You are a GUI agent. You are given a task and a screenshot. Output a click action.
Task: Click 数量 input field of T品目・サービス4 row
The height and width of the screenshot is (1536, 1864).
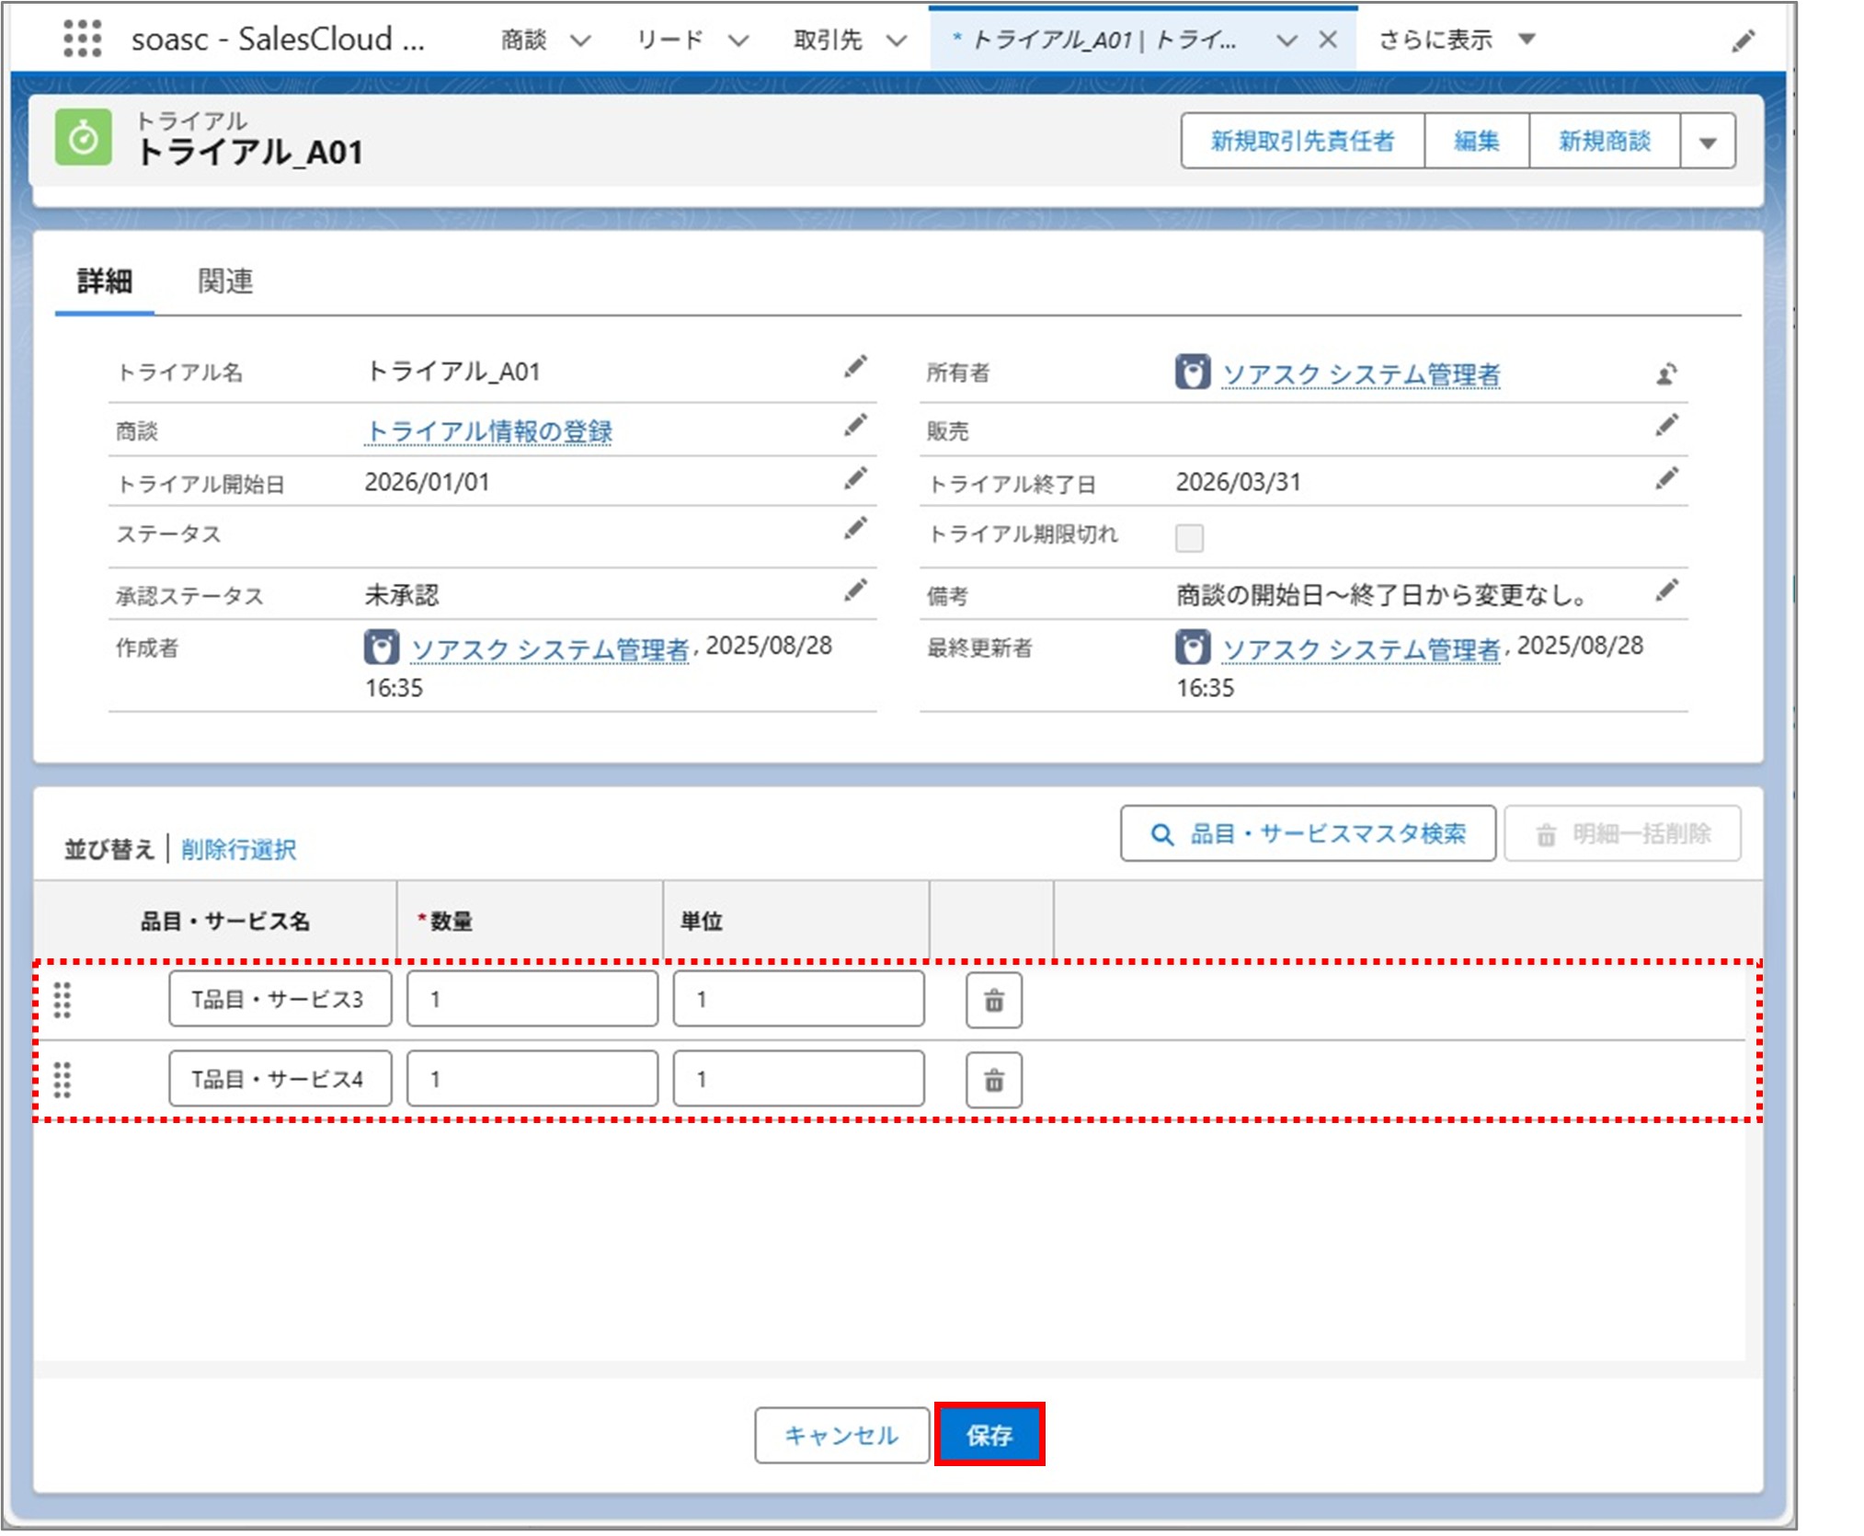(x=532, y=1080)
